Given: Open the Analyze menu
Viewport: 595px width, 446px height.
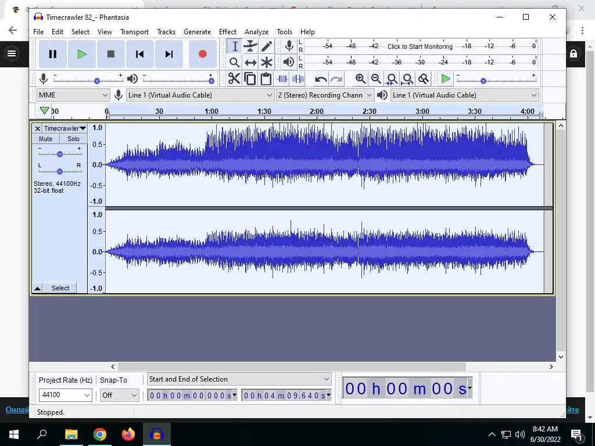Looking at the screenshot, I should 256,32.
